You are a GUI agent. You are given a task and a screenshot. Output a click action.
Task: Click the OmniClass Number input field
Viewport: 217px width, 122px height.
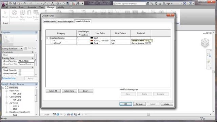click(x=26, y=61)
